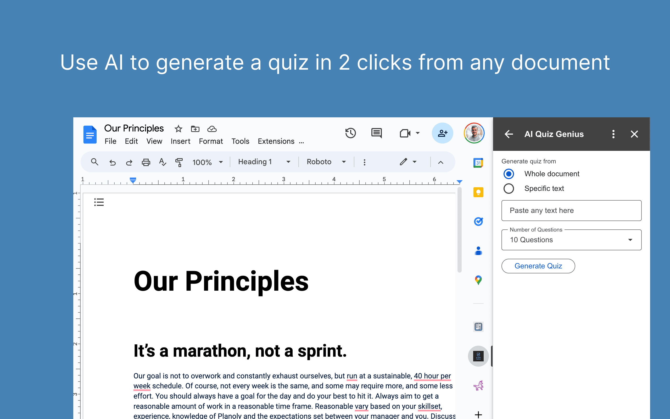Open the Edit menu
The image size is (670, 419).
point(131,141)
